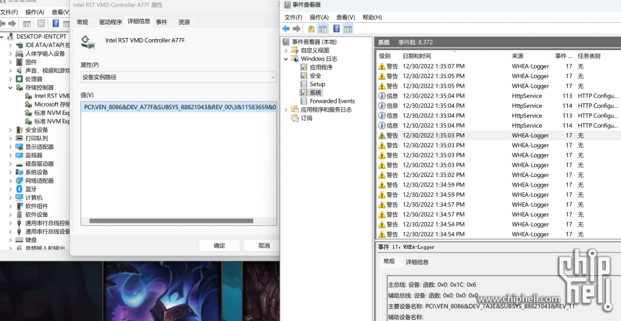Click the 处理器 processor icon in Device Manager
The height and width of the screenshot is (321, 621).
coord(19,79)
